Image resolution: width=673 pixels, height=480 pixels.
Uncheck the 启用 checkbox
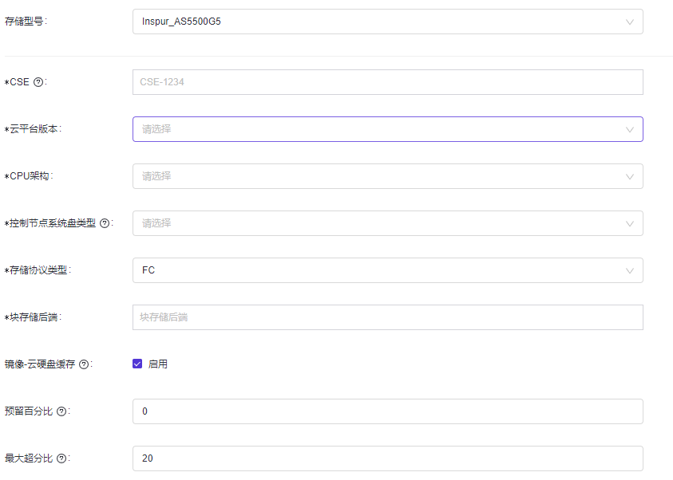click(137, 364)
